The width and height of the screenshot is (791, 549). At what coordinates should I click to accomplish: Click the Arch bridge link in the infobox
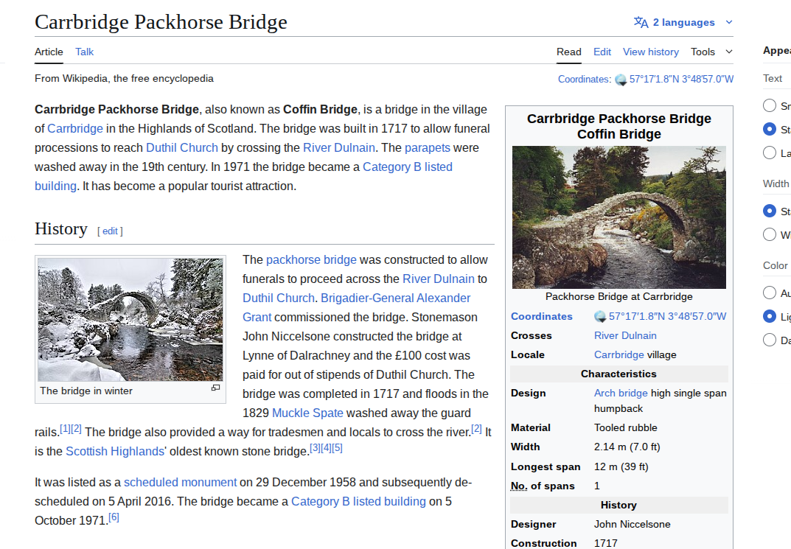(621, 393)
